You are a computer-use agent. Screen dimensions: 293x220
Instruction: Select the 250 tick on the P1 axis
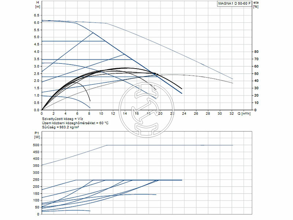pos(36,180)
